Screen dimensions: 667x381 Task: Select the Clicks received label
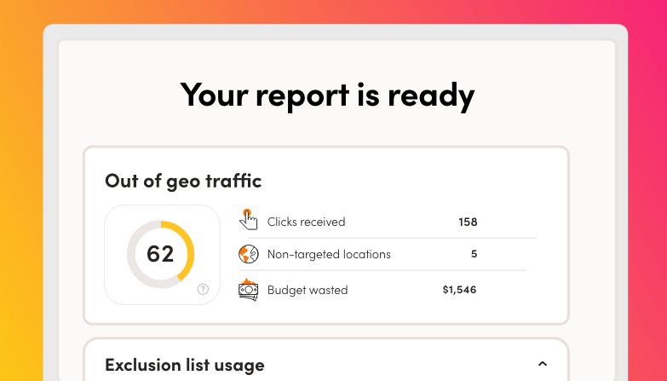(x=306, y=222)
